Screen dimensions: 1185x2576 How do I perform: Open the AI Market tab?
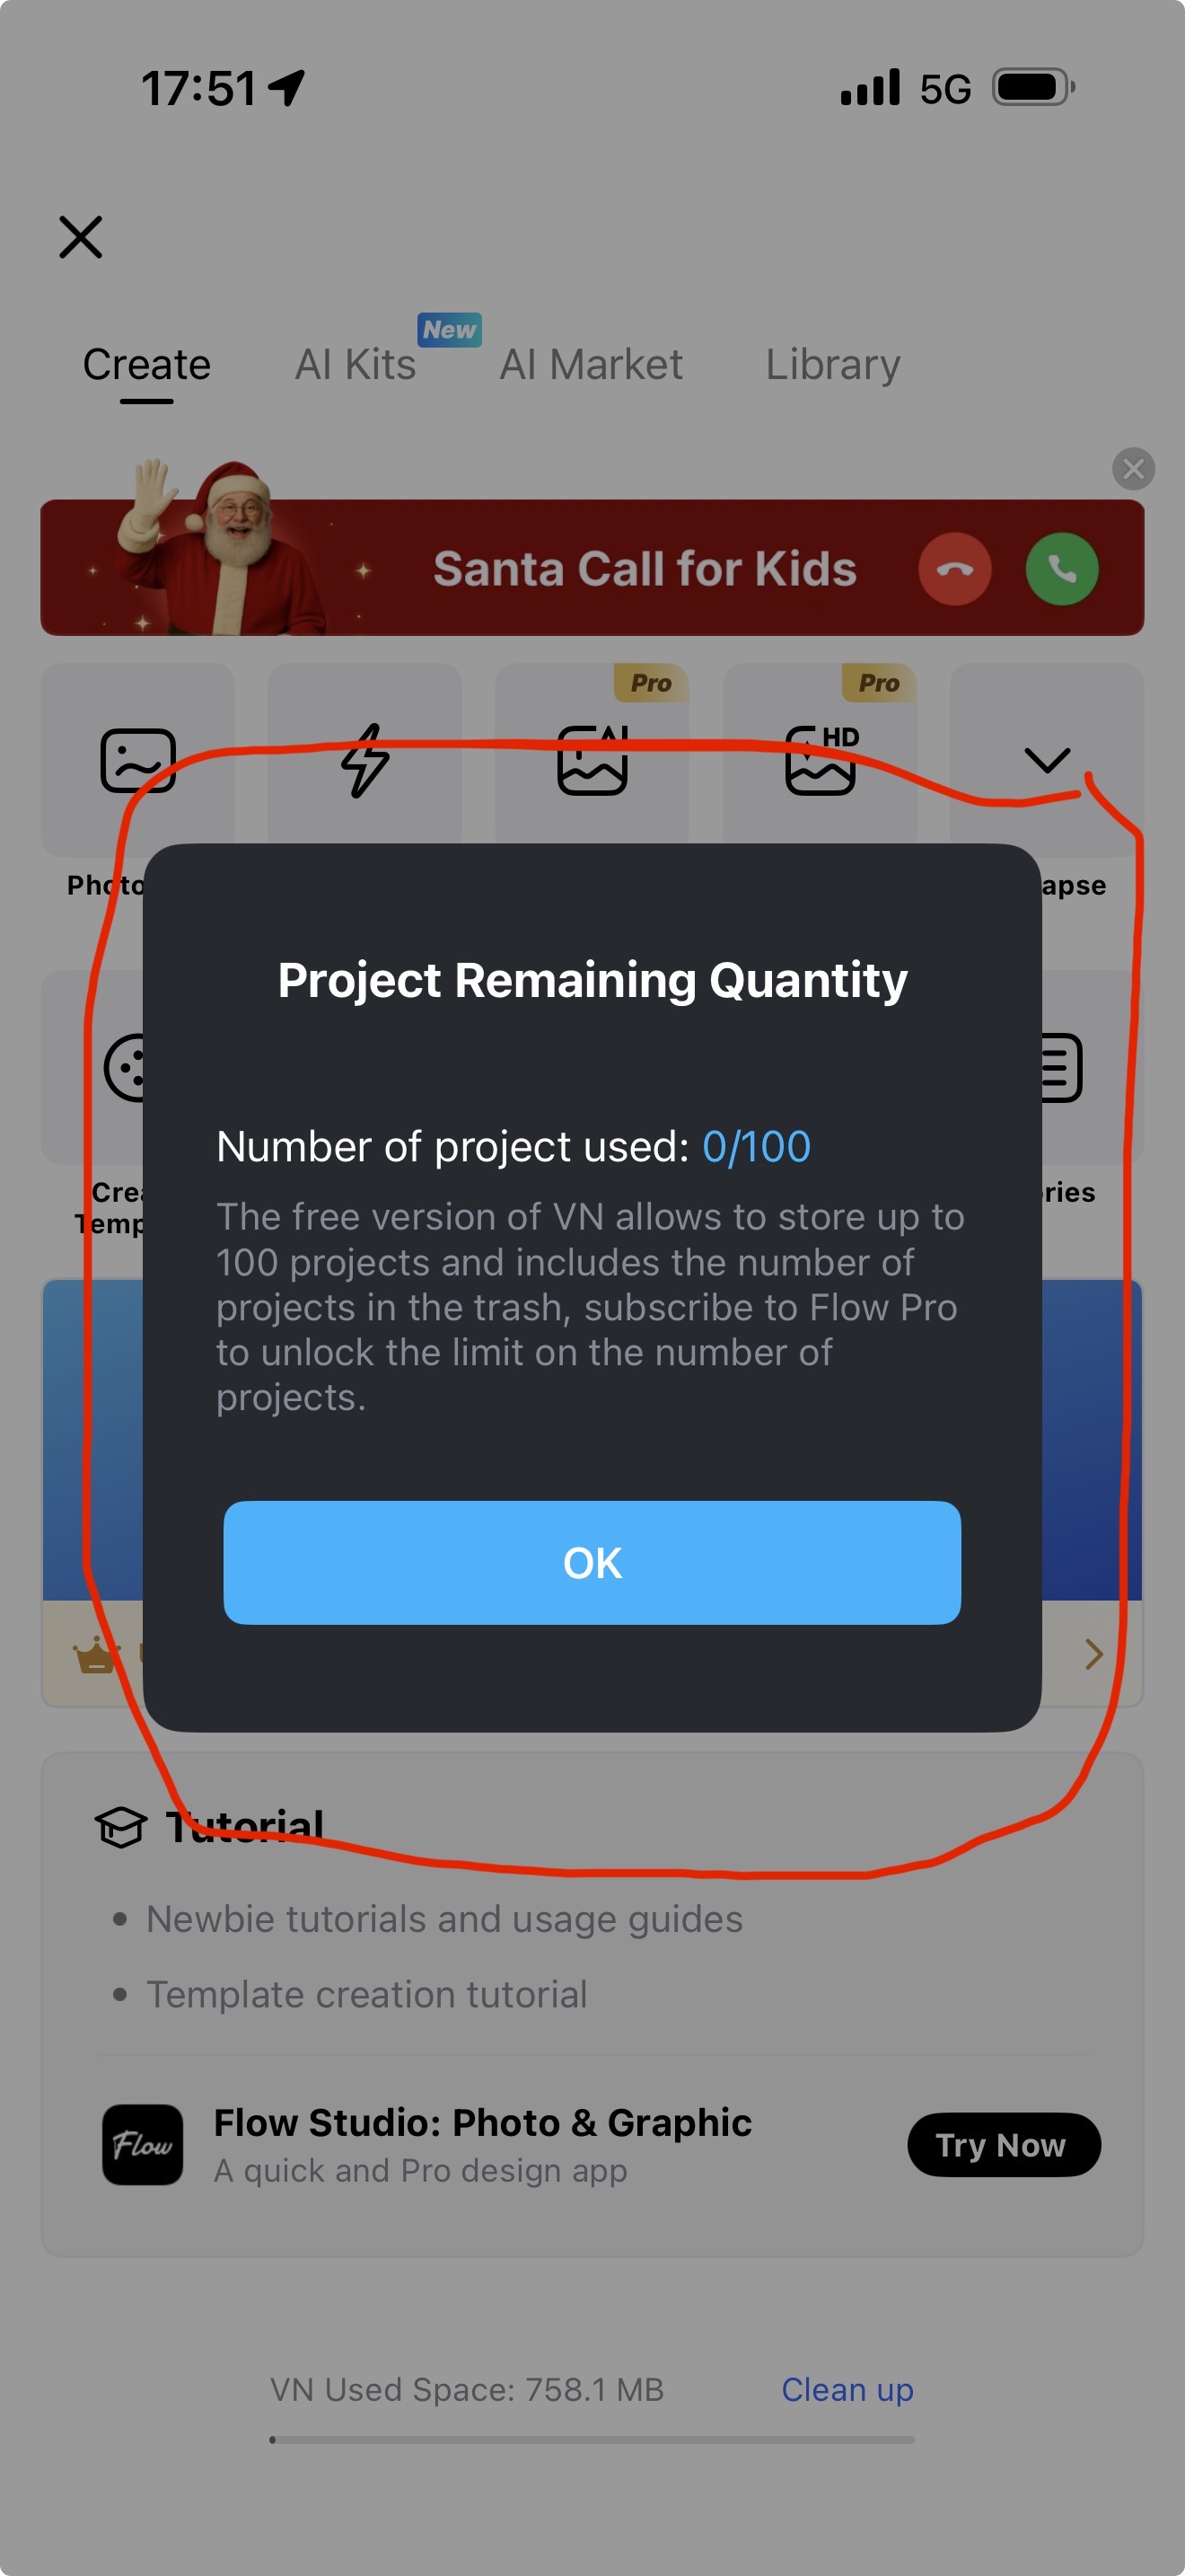591,365
